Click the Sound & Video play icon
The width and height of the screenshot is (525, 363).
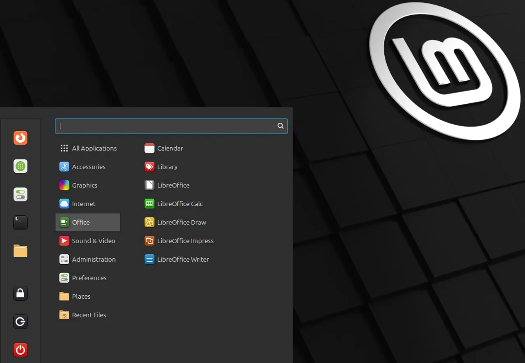64,241
